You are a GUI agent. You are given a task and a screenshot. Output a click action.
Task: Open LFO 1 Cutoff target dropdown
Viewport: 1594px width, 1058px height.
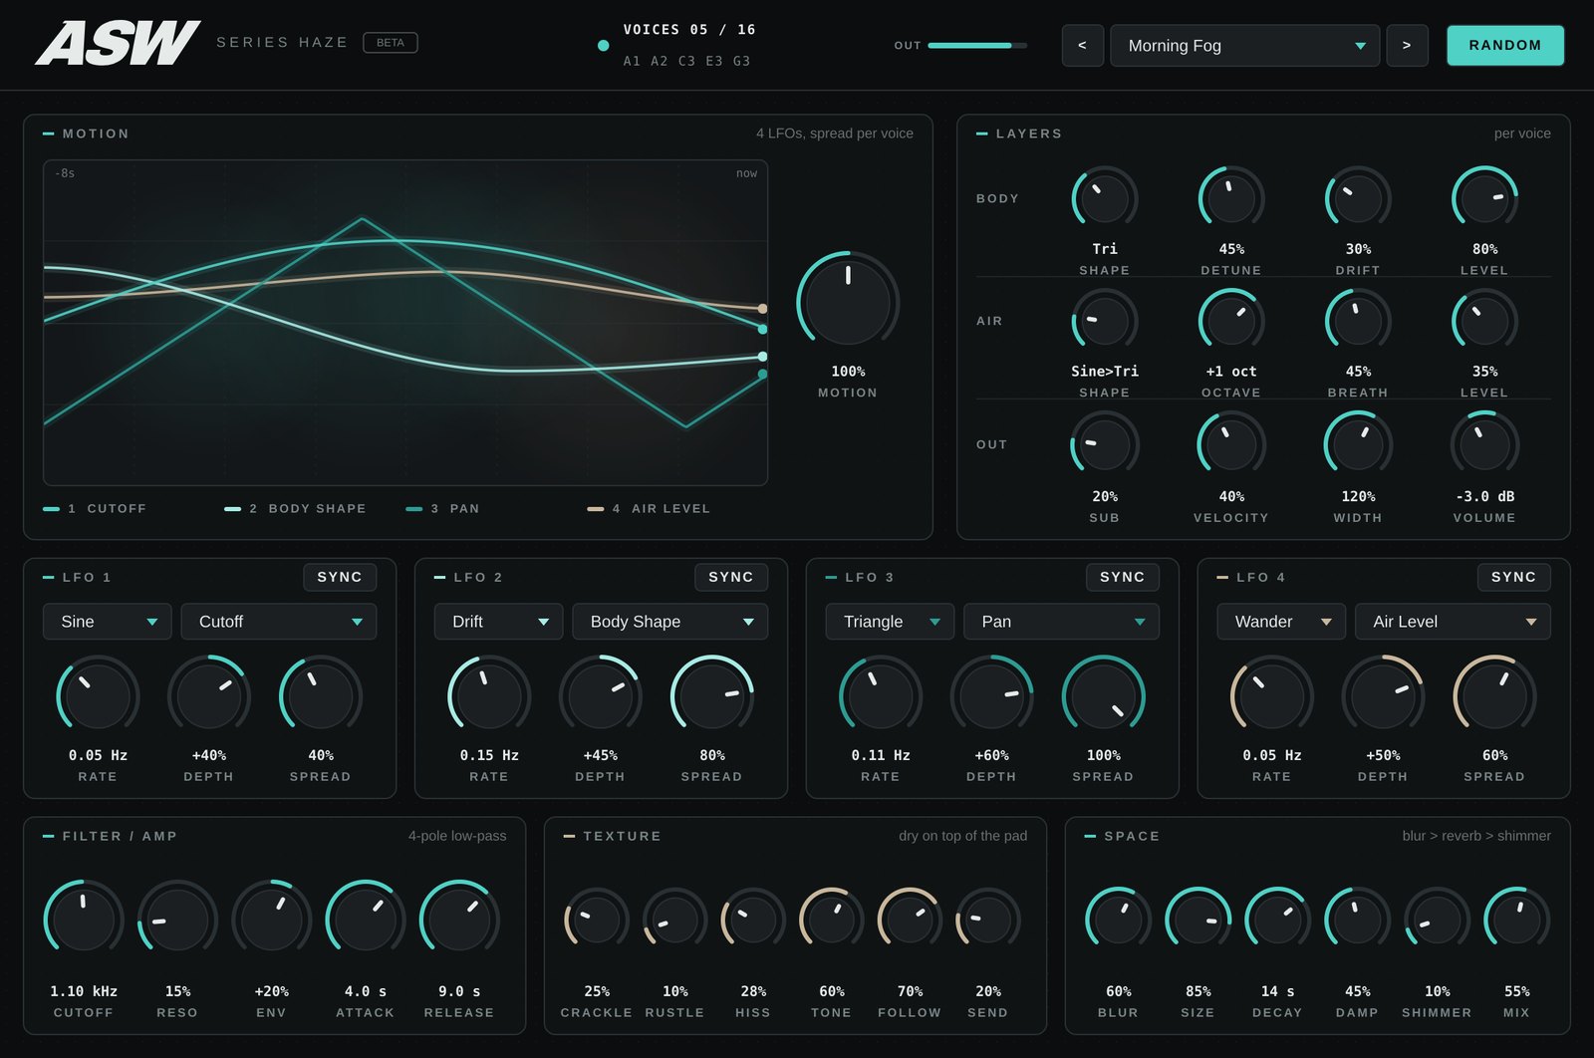point(279,622)
